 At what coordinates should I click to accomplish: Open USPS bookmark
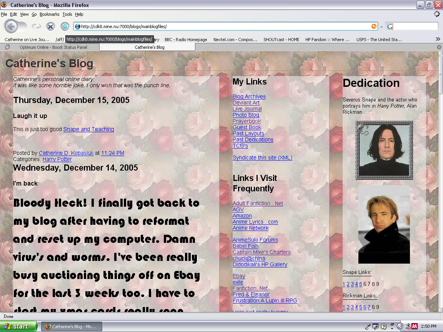pyautogui.click(x=378, y=40)
